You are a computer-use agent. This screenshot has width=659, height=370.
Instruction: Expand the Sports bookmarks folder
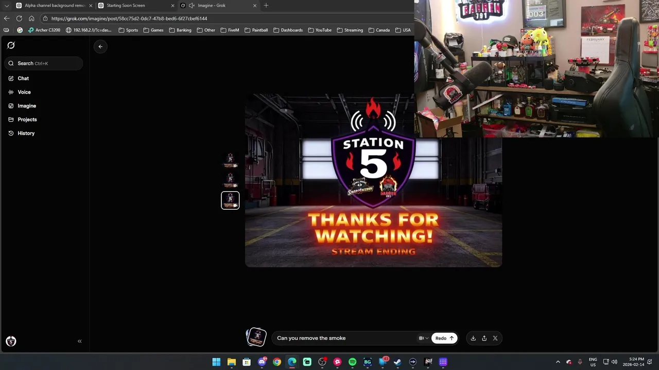(128, 30)
